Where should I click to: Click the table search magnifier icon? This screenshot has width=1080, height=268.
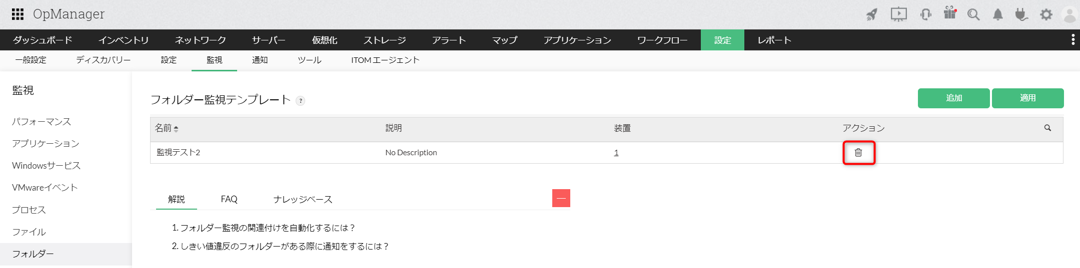coord(1047,128)
